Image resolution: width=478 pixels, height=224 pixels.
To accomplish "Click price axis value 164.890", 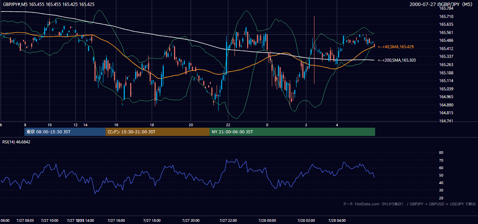I will pos(446,105).
